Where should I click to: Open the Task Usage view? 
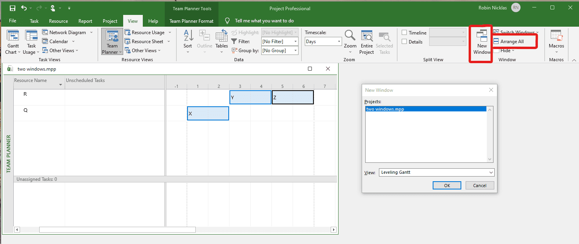(x=31, y=43)
